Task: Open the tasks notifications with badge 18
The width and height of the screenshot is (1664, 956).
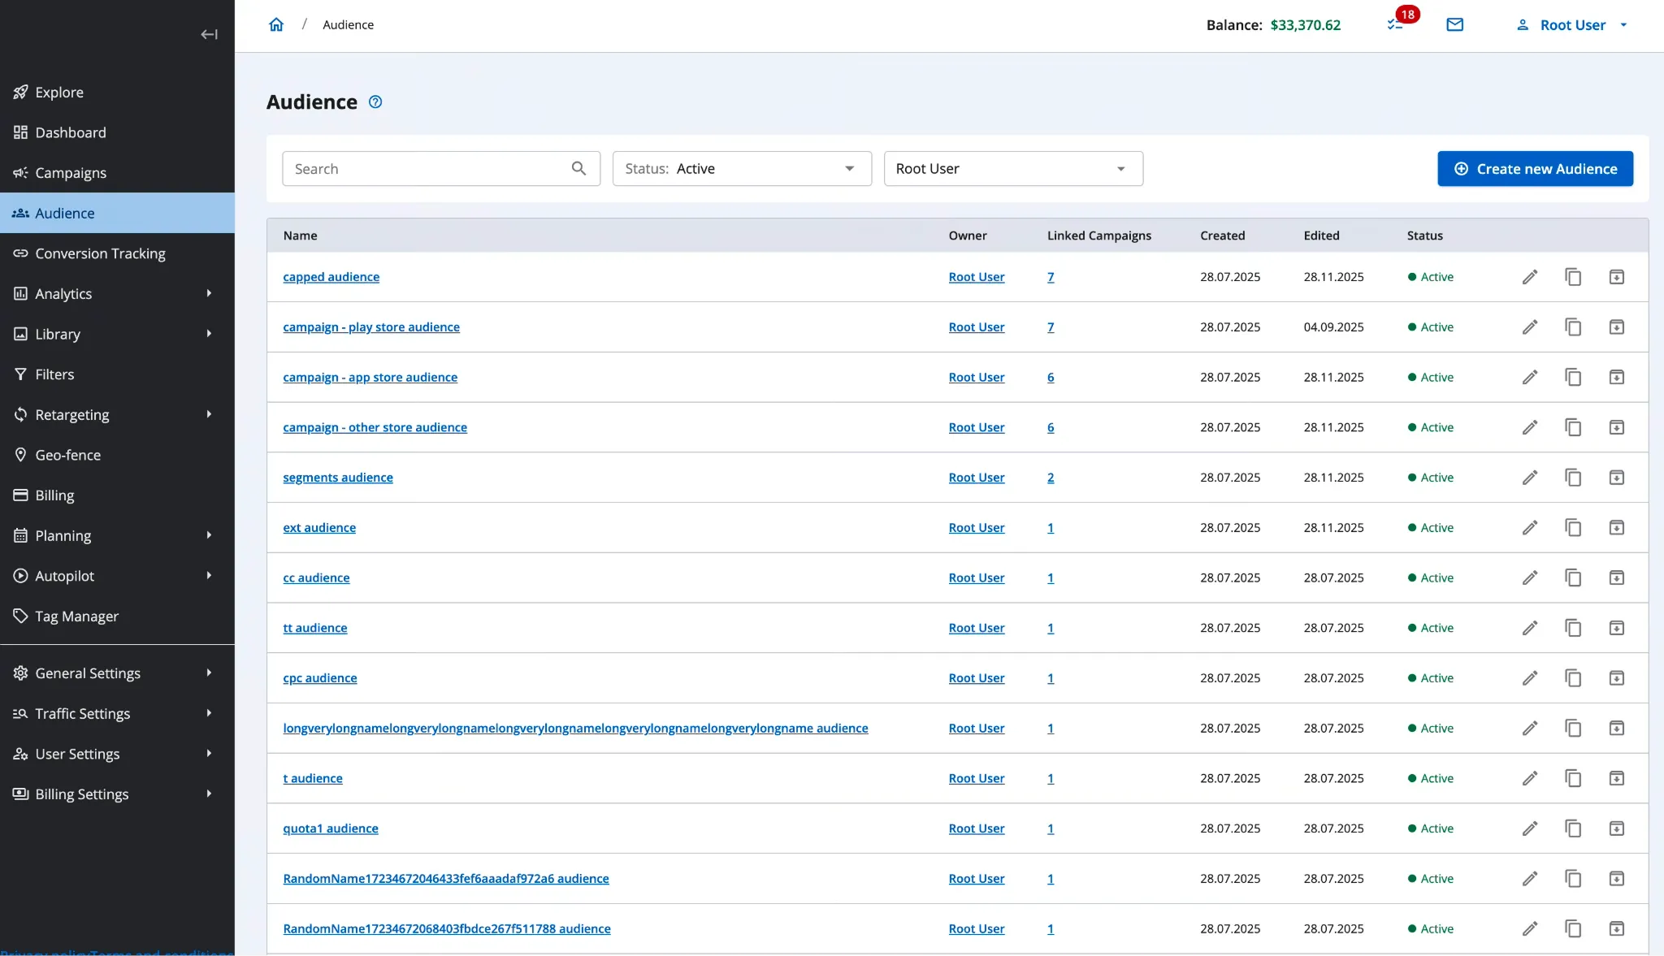Action: tap(1395, 25)
